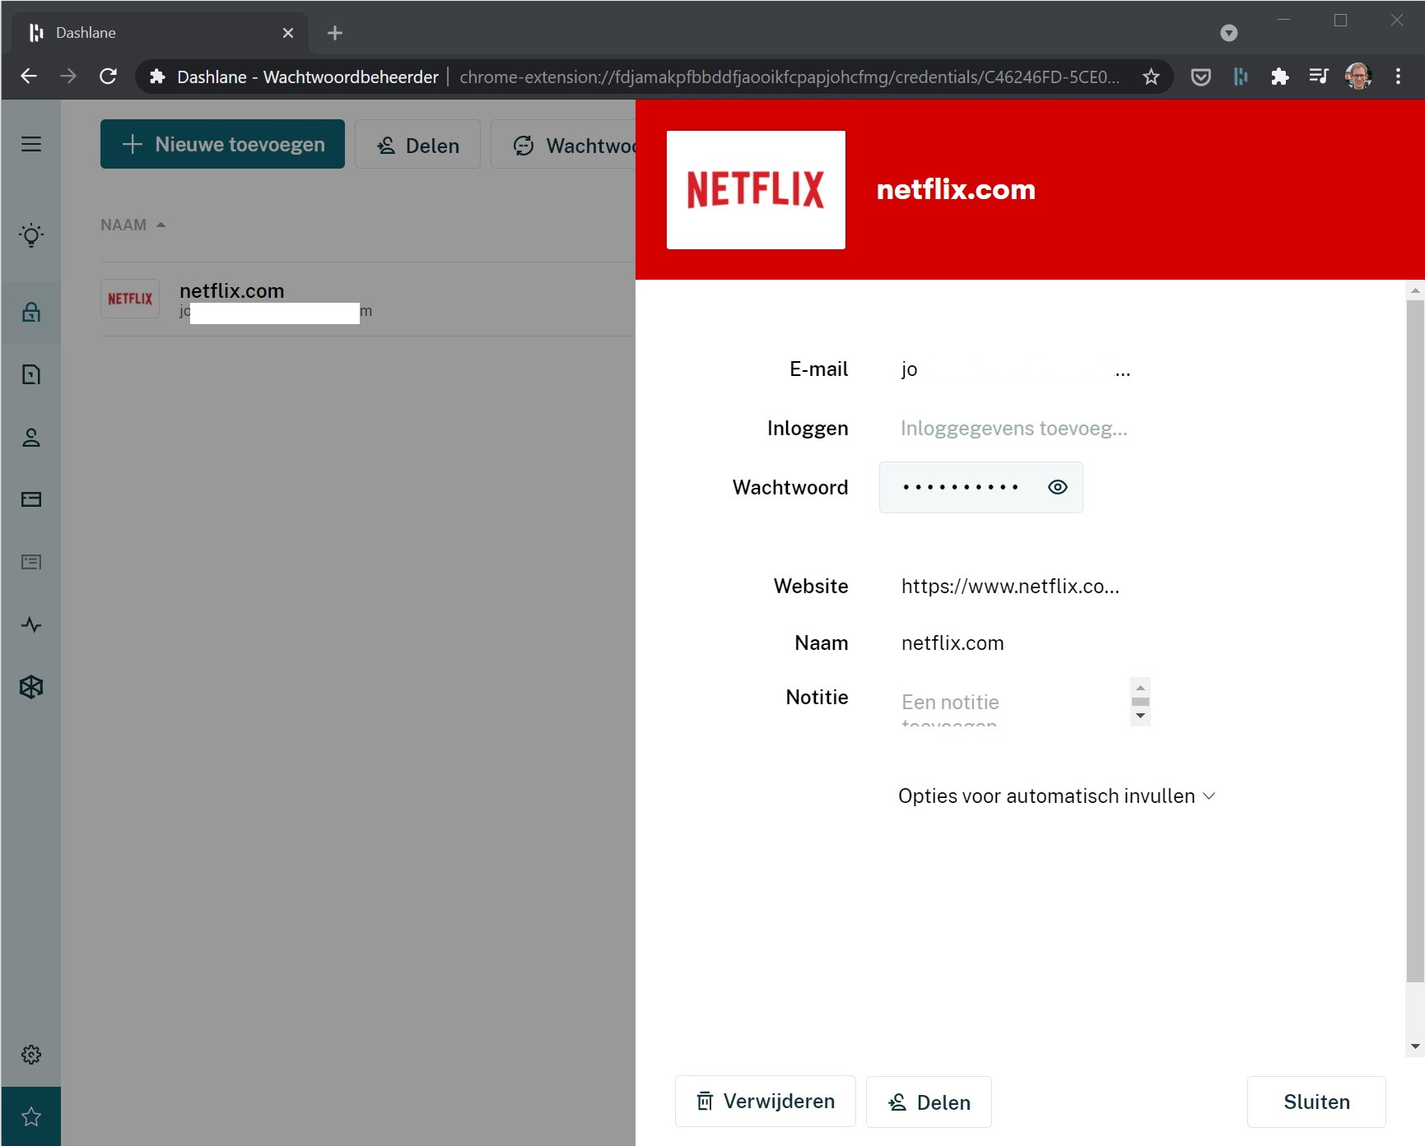
Task: Bookmark this page with the star icon
Action: coord(1151,77)
